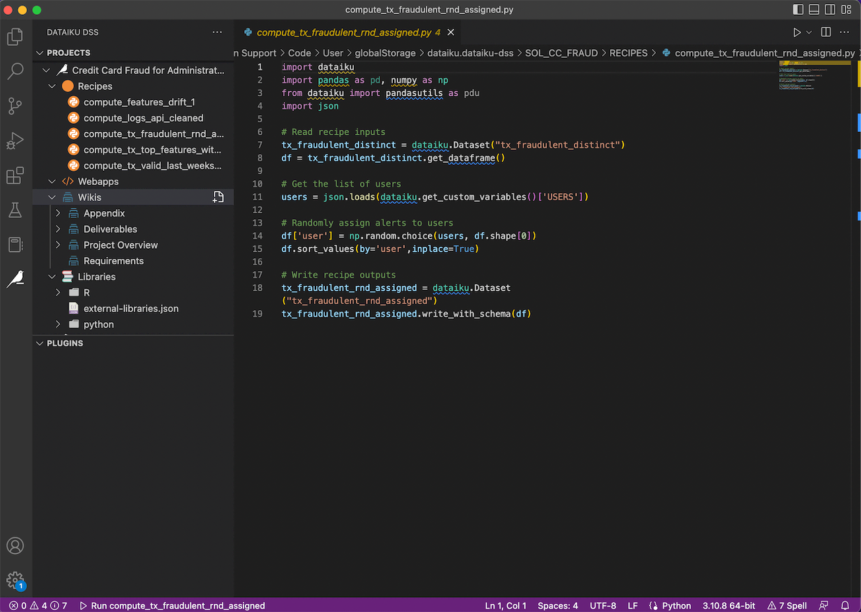Click Ln 1, Col 1 in status bar
The image size is (861, 612).
pyautogui.click(x=506, y=605)
